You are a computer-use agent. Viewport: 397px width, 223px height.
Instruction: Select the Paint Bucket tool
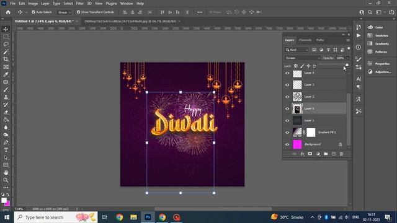(6, 120)
